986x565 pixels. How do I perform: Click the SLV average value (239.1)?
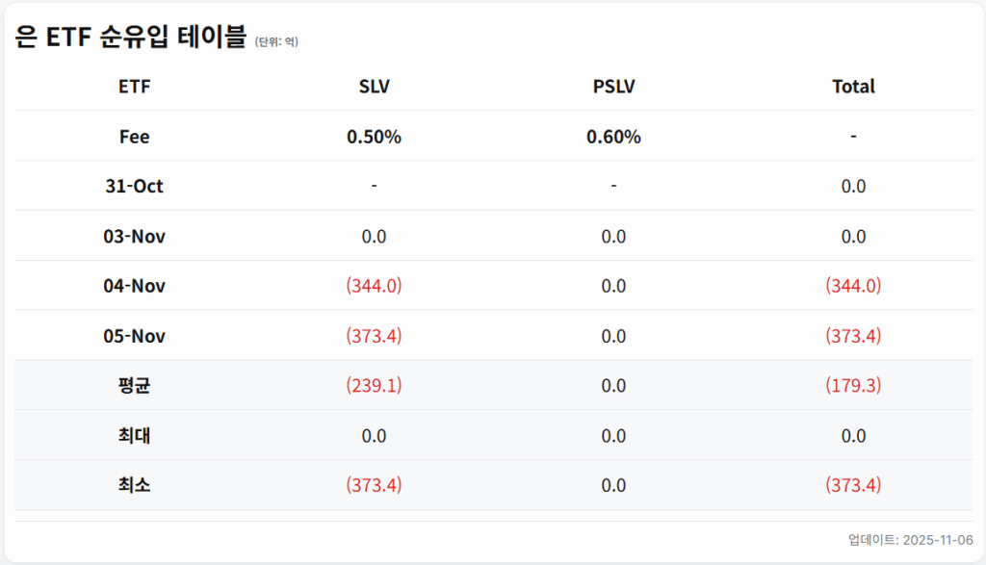point(374,386)
